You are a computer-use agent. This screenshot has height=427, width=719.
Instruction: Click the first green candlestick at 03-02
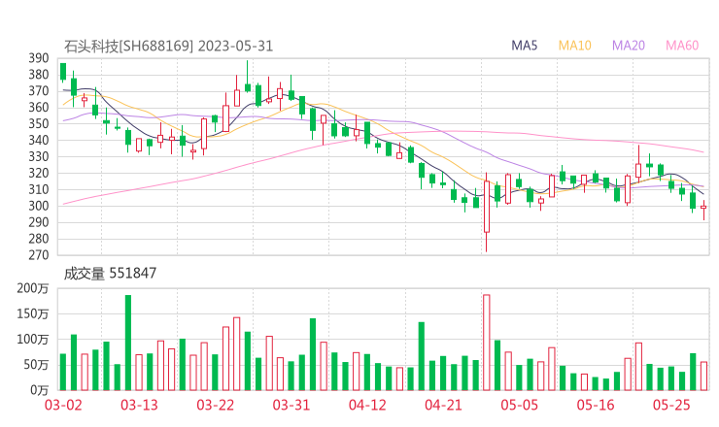pos(63,73)
